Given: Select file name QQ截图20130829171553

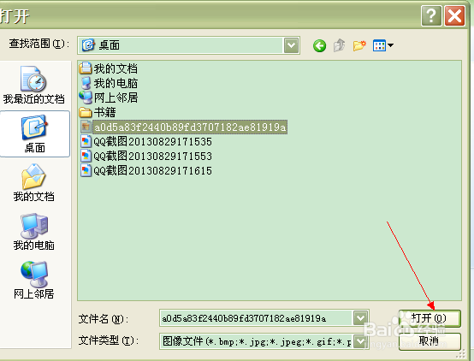Looking at the screenshot, I should 152,156.
